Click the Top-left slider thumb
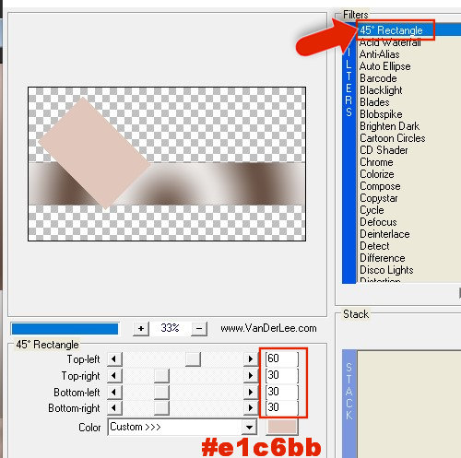Image resolution: width=461 pixels, height=458 pixels. pos(193,358)
